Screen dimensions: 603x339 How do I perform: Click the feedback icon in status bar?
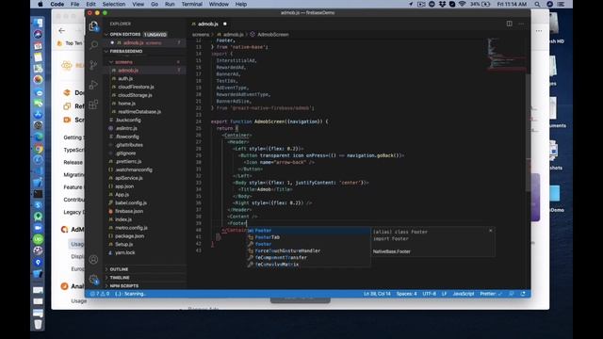[511, 294]
